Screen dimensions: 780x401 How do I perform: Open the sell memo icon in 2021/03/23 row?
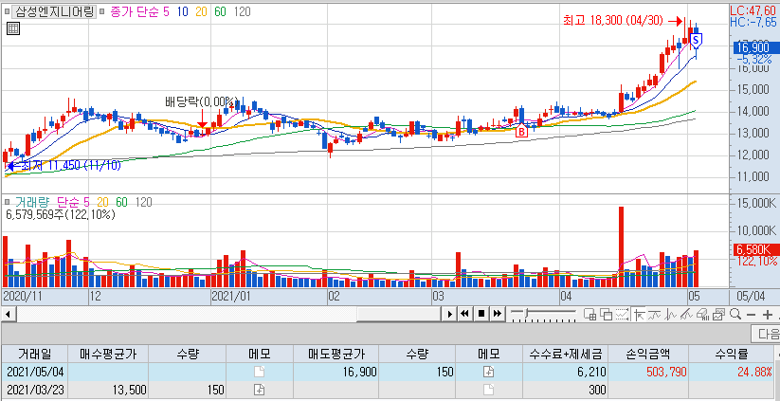488,390
